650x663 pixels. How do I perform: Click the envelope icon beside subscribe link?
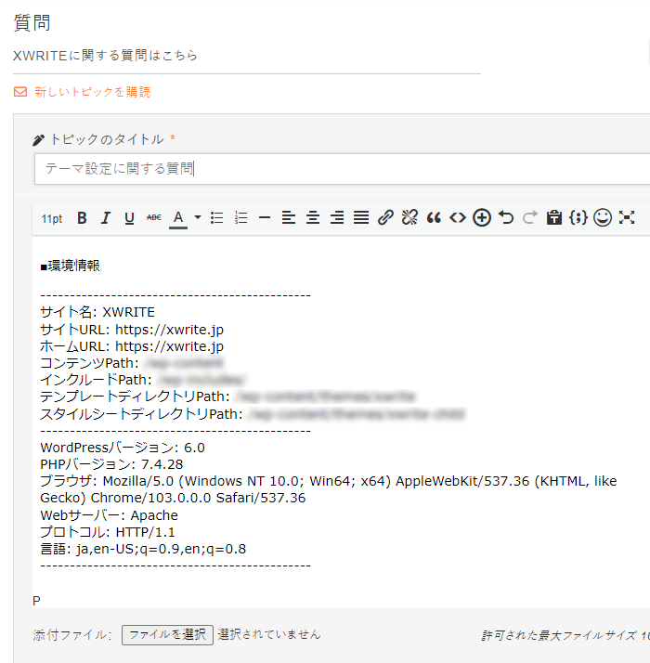tap(20, 92)
